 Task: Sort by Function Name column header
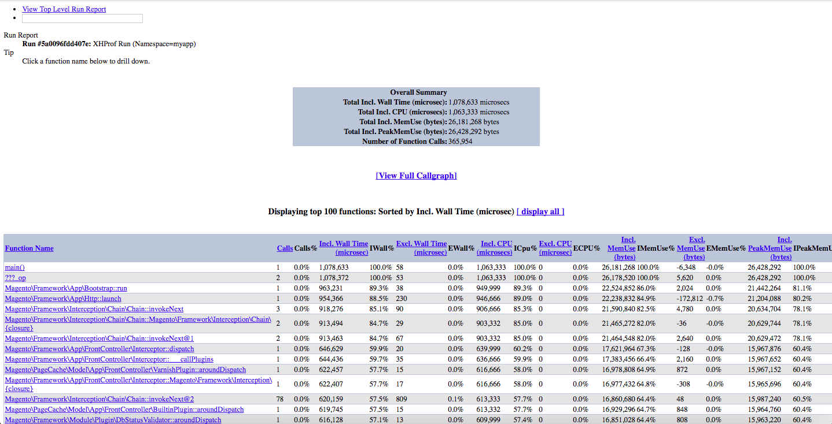point(29,248)
